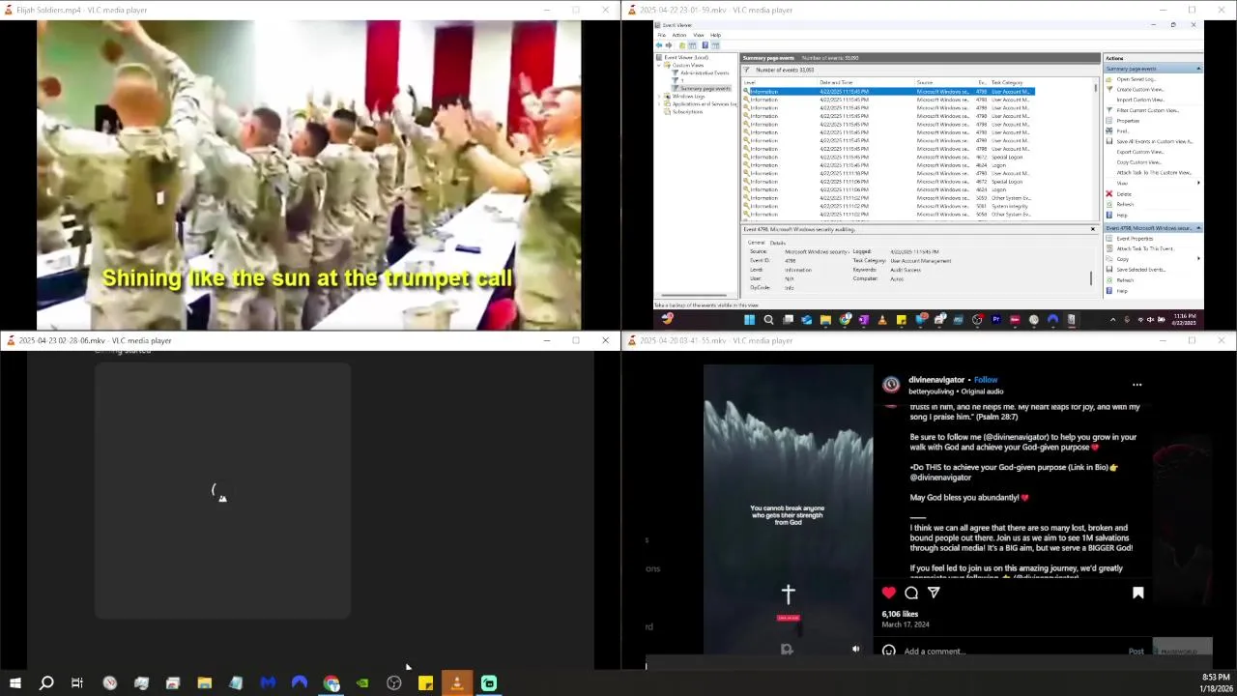Click the share paper plane icon
Screen dimensions: 1237x696
[x=934, y=593]
